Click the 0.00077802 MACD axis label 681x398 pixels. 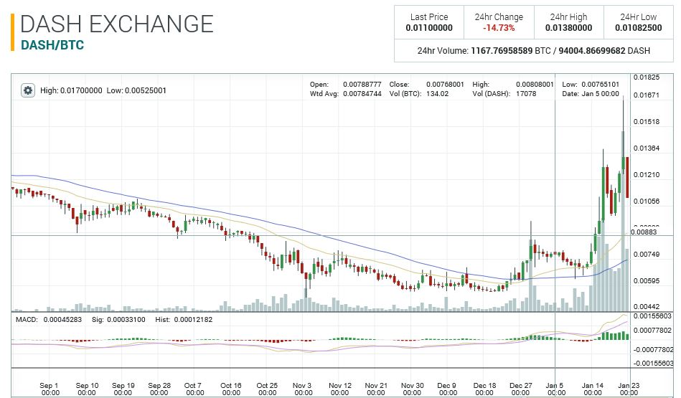652,331
